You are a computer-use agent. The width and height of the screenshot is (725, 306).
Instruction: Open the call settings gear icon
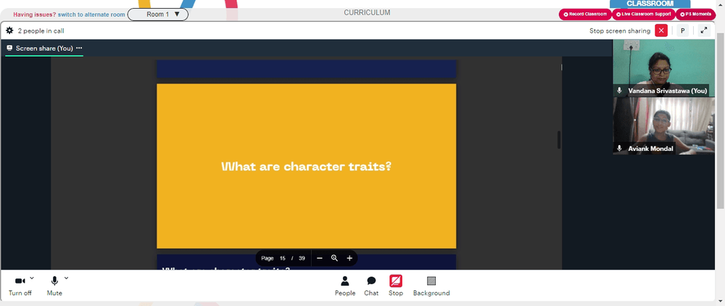(x=9, y=31)
